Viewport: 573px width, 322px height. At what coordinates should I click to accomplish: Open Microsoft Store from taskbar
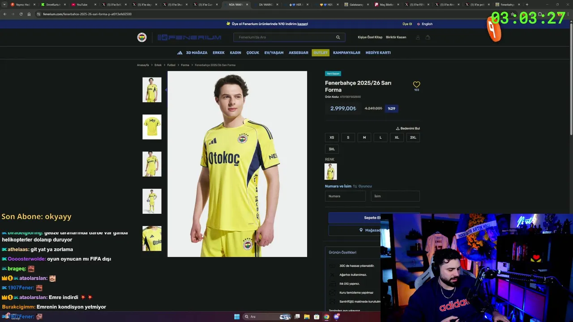coord(316,317)
